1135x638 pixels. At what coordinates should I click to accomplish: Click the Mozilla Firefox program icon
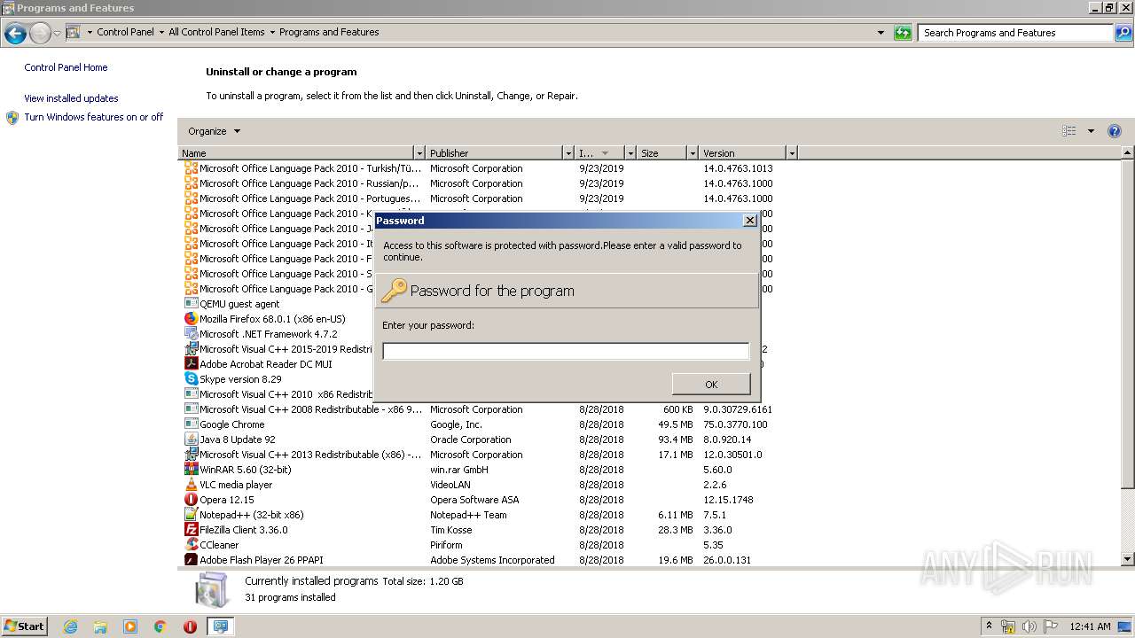click(191, 319)
